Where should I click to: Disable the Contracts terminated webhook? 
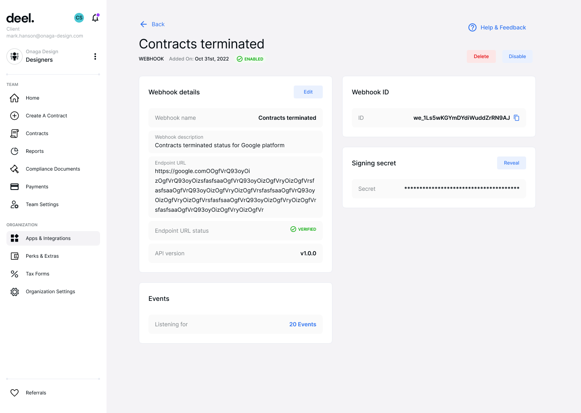coord(517,56)
